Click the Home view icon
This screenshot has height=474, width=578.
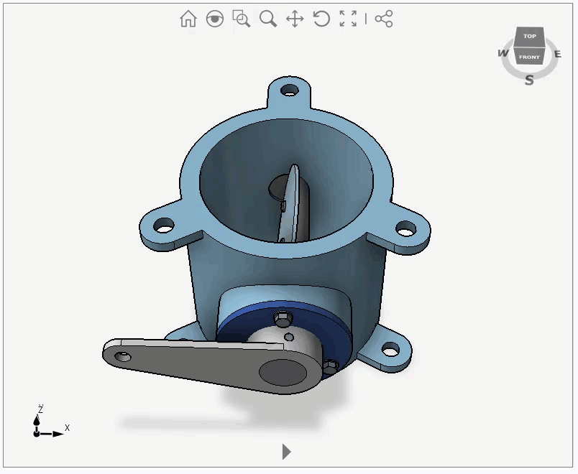pos(188,19)
